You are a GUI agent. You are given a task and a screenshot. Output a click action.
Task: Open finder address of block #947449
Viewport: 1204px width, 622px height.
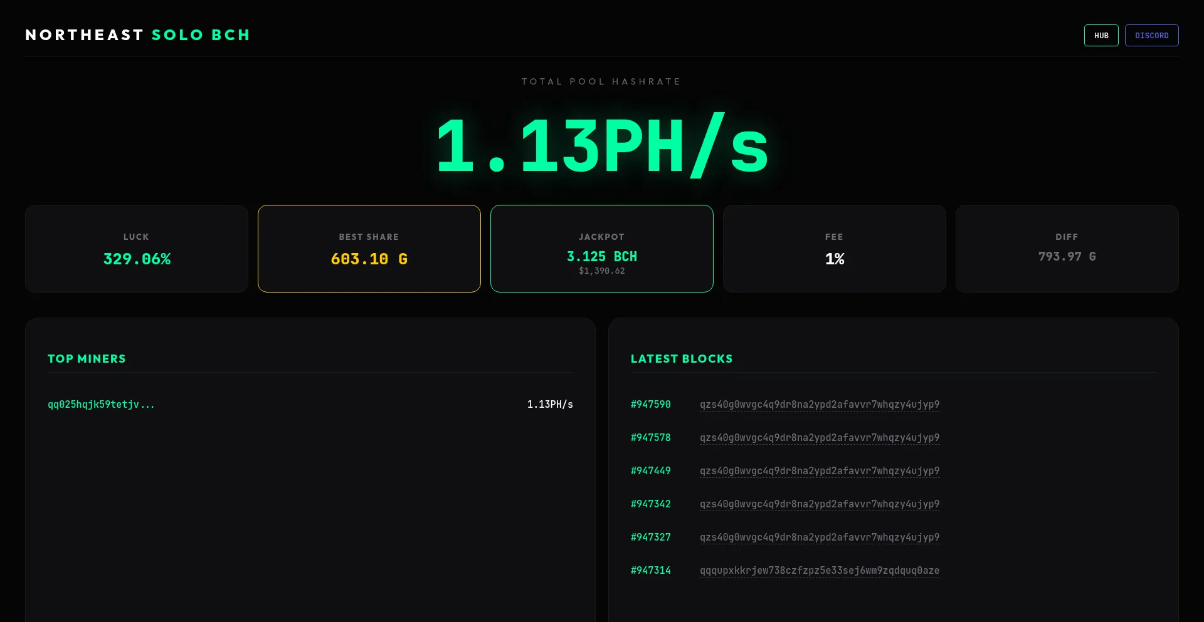[x=820, y=471]
